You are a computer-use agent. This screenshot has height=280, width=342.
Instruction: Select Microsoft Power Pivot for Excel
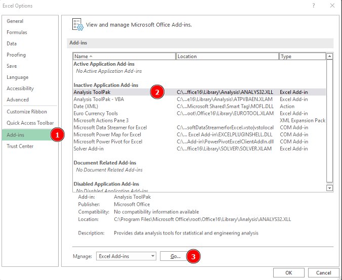tap(108, 142)
